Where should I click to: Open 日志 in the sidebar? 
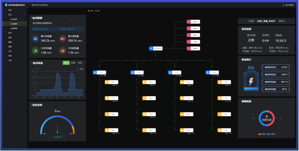click(x=10, y=51)
